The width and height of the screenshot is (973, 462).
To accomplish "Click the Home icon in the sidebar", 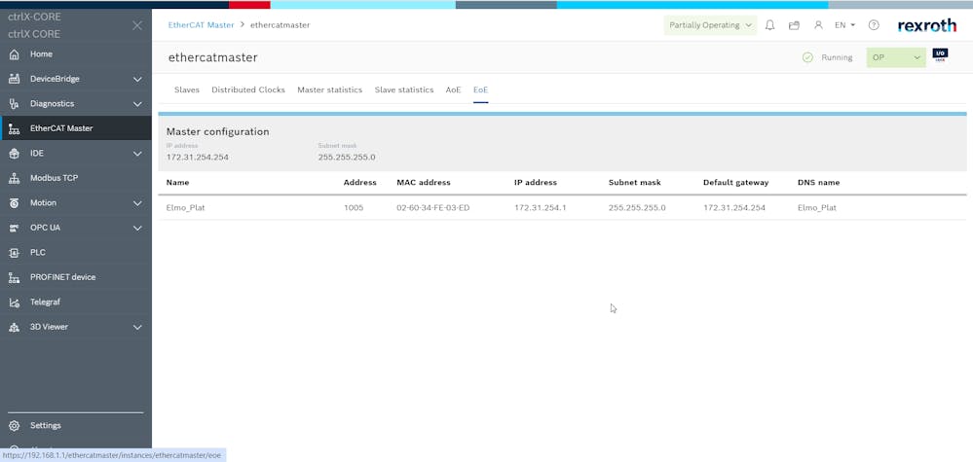I will click(x=14, y=54).
